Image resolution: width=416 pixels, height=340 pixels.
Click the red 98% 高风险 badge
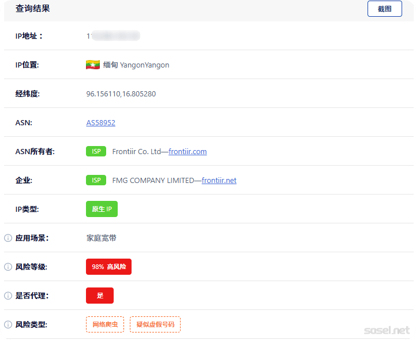[108, 267]
